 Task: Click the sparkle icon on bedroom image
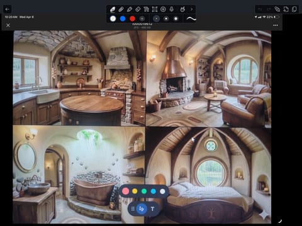tap(264, 215)
